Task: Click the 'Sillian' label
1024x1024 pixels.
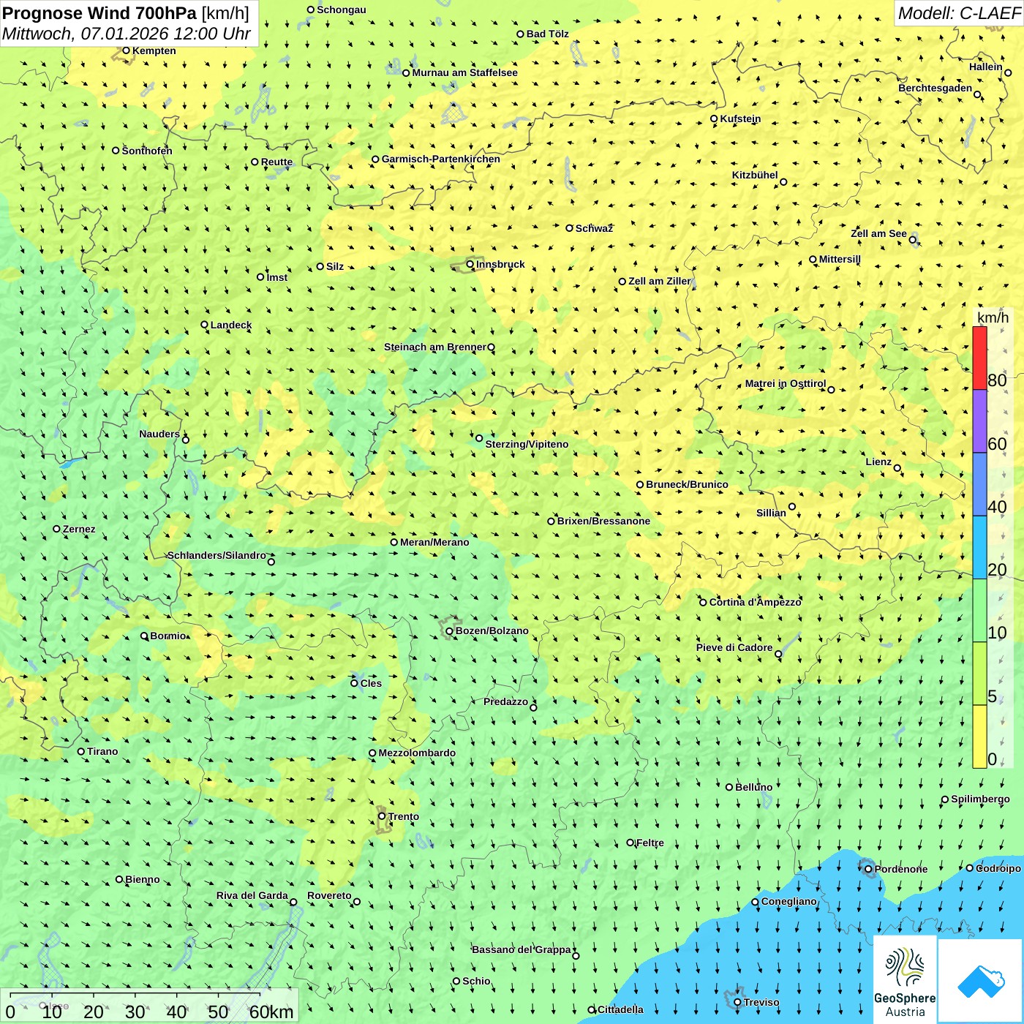Action: (x=771, y=513)
